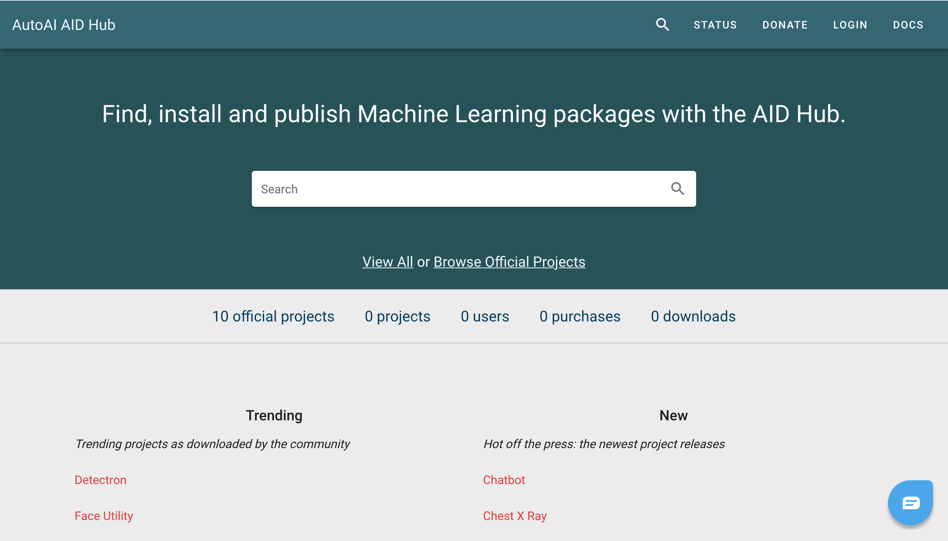The image size is (948, 541).
Task: Click the AutoAI AID Hub logo title
Action: tap(64, 25)
